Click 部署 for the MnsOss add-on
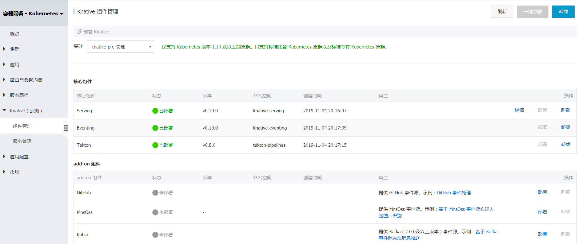The height and width of the screenshot is (244, 578). click(543, 212)
